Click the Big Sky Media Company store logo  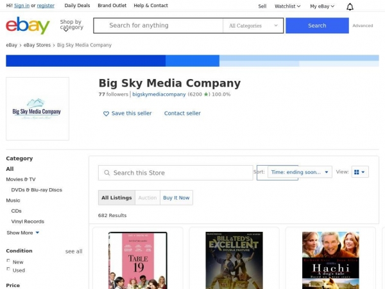(38, 109)
